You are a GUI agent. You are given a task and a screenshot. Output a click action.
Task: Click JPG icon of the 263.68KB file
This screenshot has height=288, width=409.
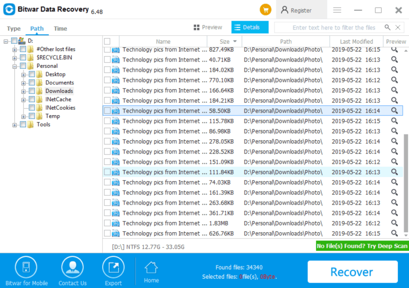(116, 203)
